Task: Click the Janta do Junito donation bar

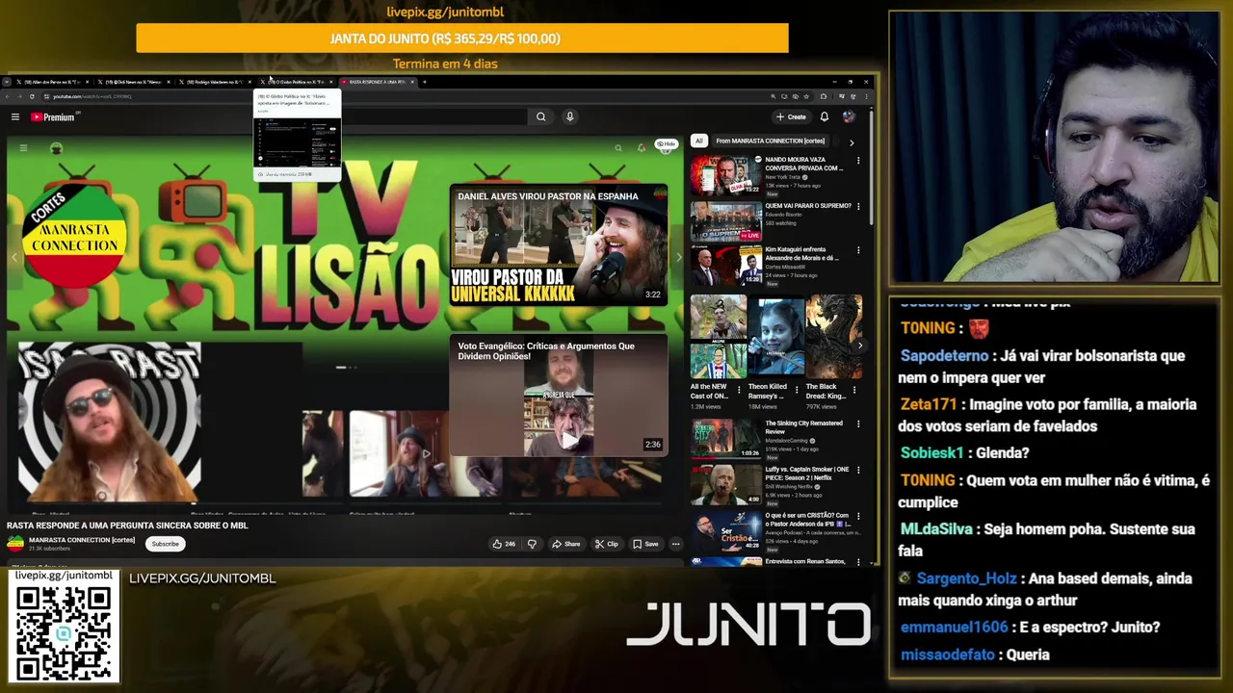Action: click(x=462, y=38)
